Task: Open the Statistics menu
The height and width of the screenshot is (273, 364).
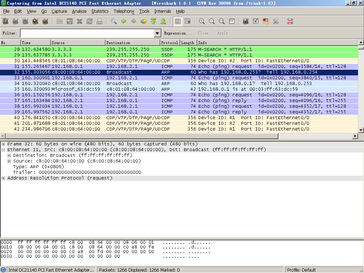Action: (x=100, y=11)
